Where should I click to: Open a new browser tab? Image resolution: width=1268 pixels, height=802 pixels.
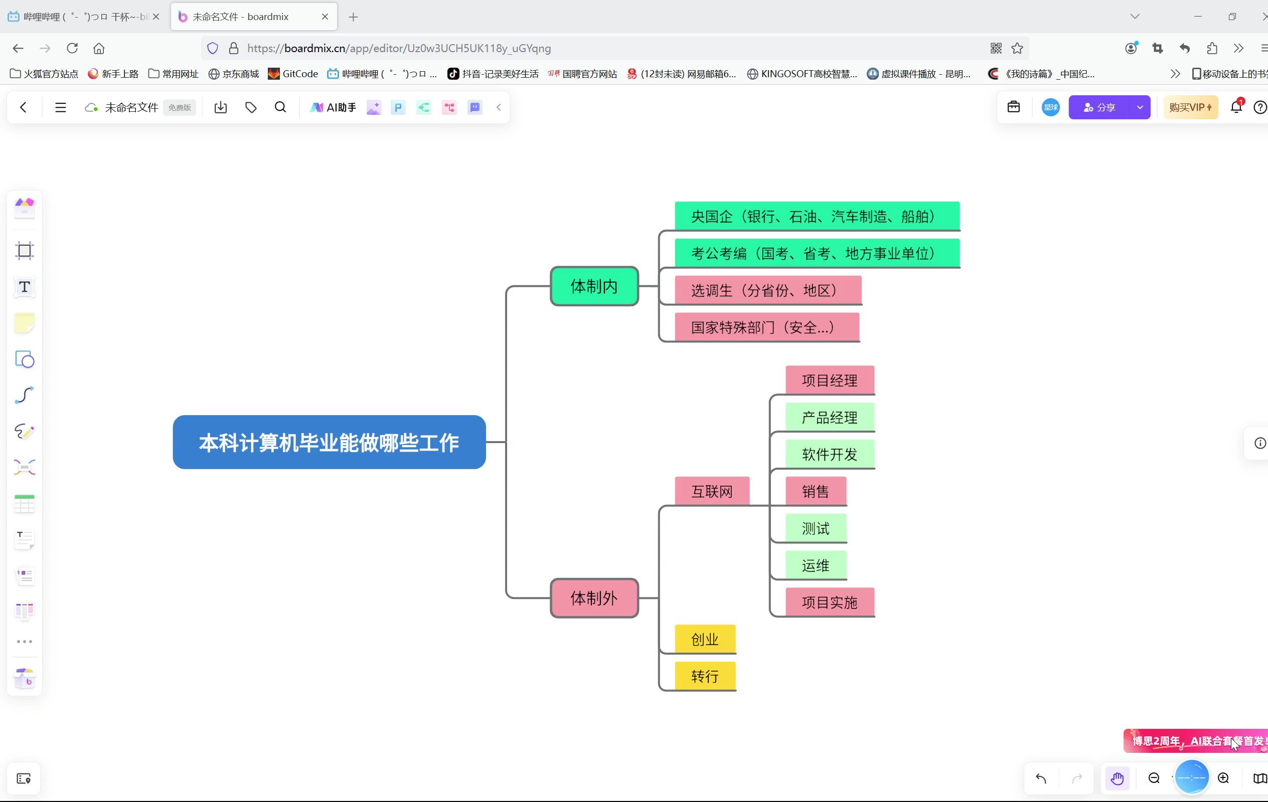[x=353, y=17]
